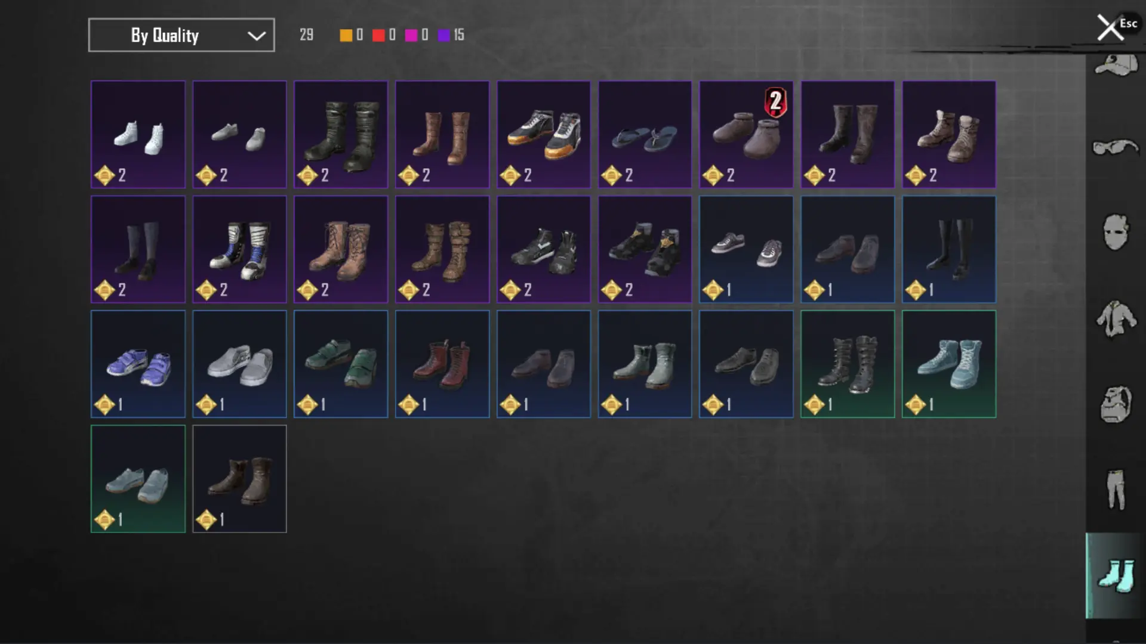Select the white high-top sneakers item
The width and height of the screenshot is (1146, 644).
pos(138,135)
